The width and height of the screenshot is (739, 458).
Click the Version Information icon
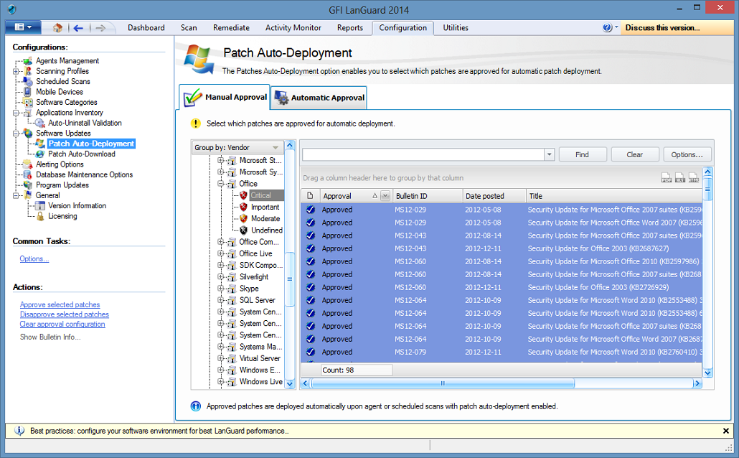(x=40, y=206)
